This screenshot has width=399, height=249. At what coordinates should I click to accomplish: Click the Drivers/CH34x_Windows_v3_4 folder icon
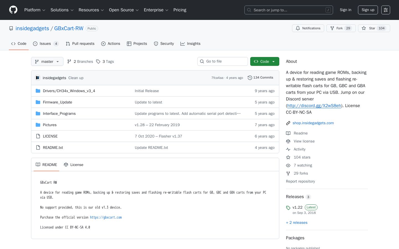38,91
